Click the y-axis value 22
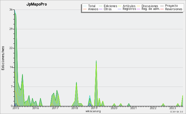Viewport: 186px width, 114px height. tap(11, 48)
